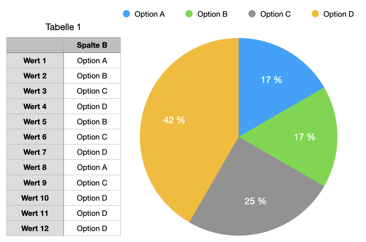
Task: Click the Option A cell beside Wert 8
Action: tap(92, 167)
